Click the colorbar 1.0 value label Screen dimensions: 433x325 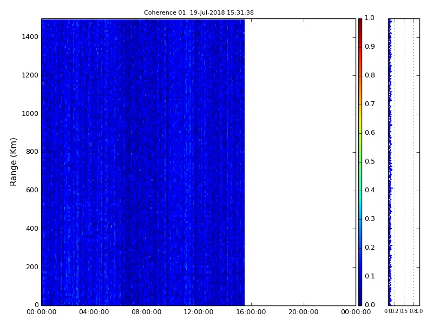(x=370, y=18)
